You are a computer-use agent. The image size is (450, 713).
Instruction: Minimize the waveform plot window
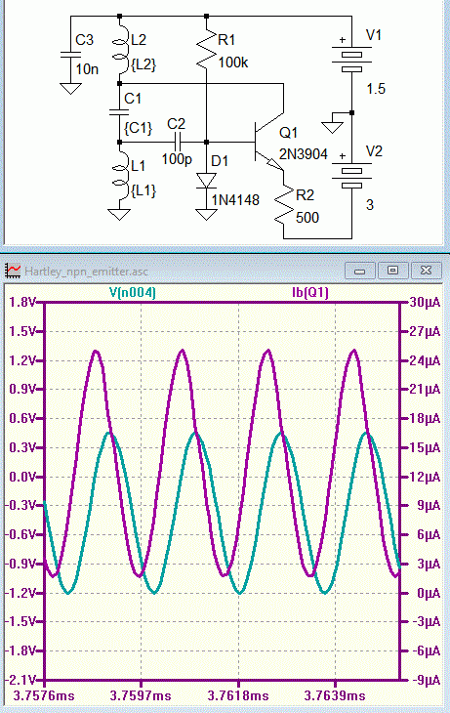(360, 271)
